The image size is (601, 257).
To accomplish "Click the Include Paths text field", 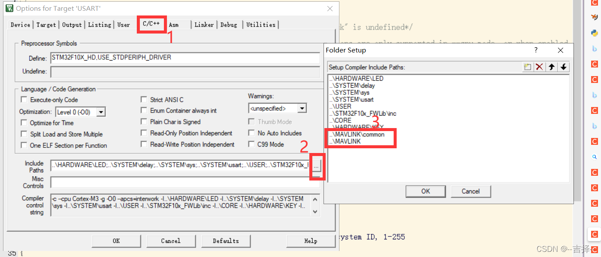I will (x=181, y=165).
